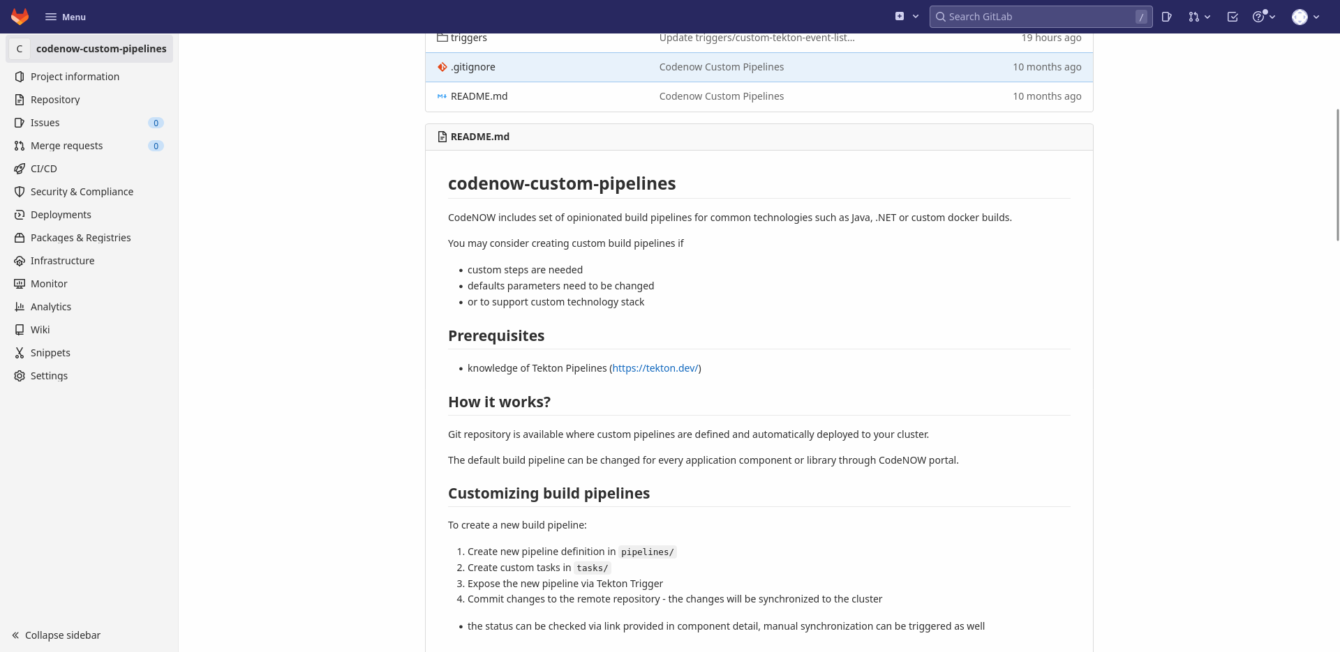Open the codenow-custom-pipelines project header

[x=89, y=49]
